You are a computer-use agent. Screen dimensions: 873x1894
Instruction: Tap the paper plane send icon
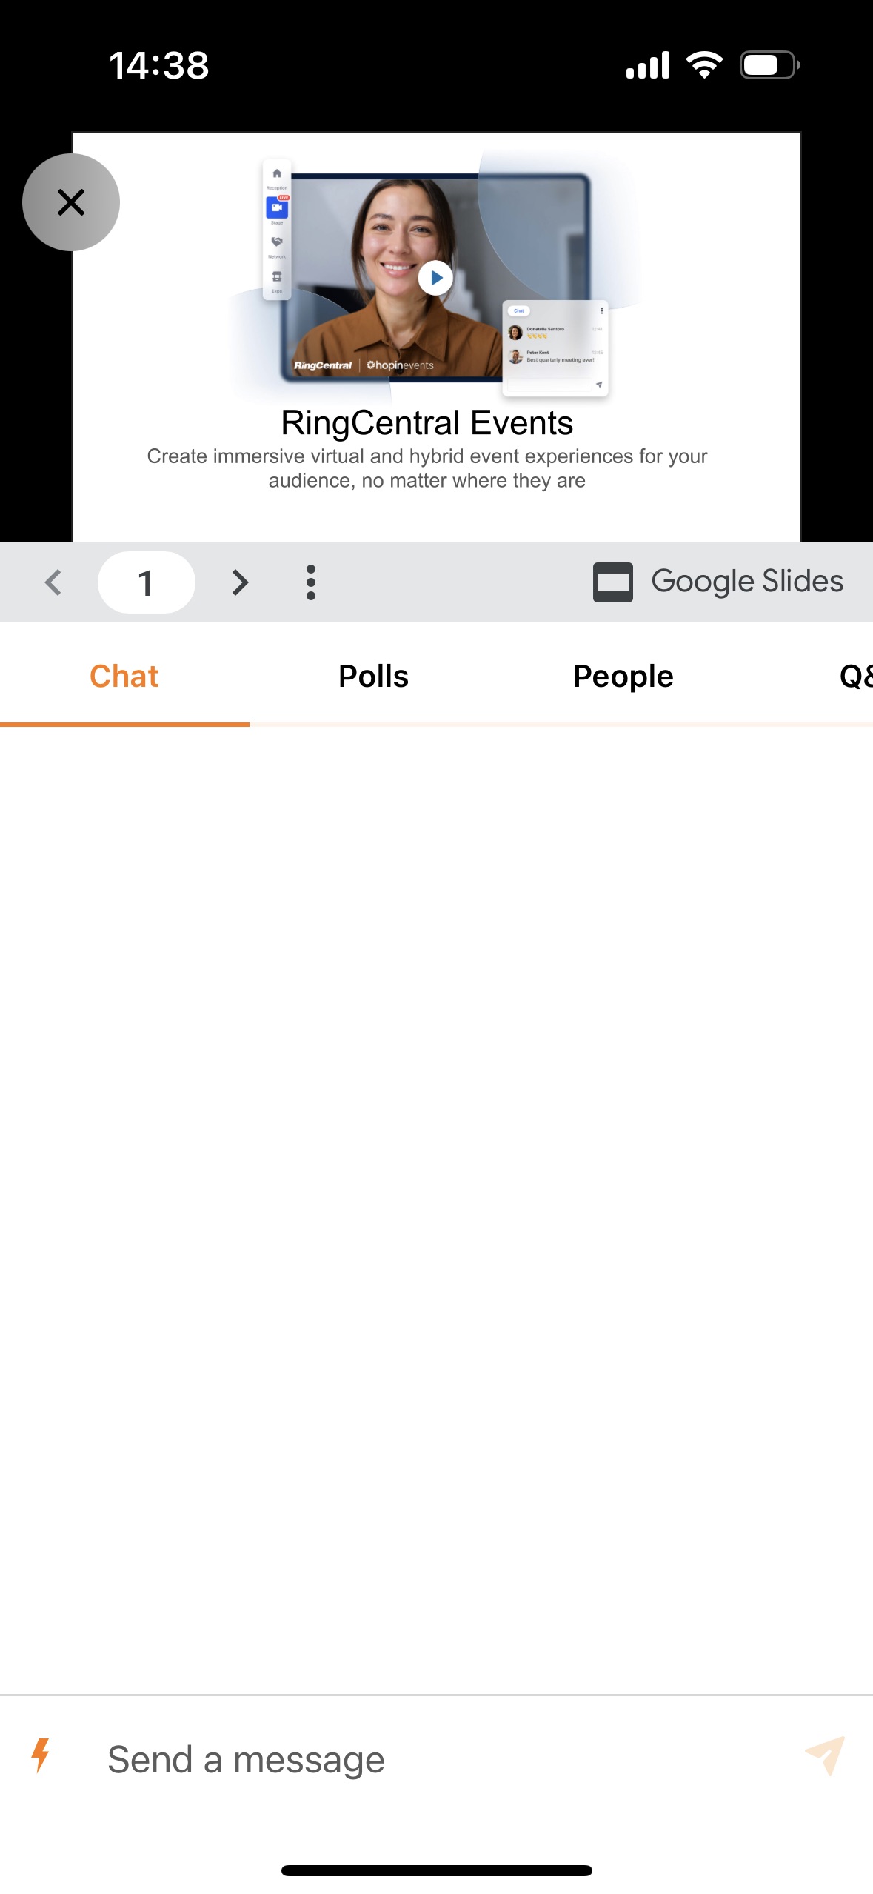pos(826,1755)
